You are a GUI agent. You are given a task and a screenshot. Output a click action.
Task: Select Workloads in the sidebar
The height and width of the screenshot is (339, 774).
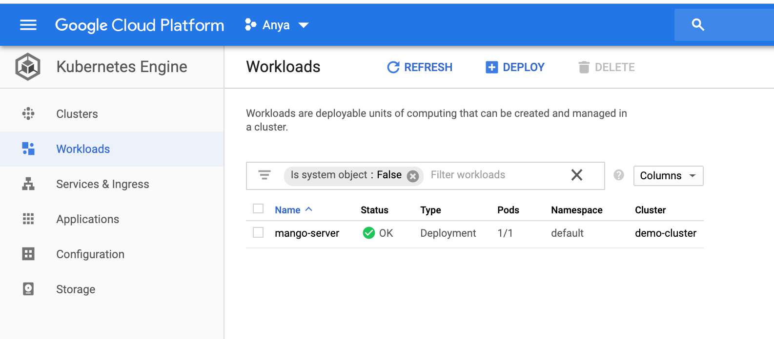pyautogui.click(x=112, y=149)
